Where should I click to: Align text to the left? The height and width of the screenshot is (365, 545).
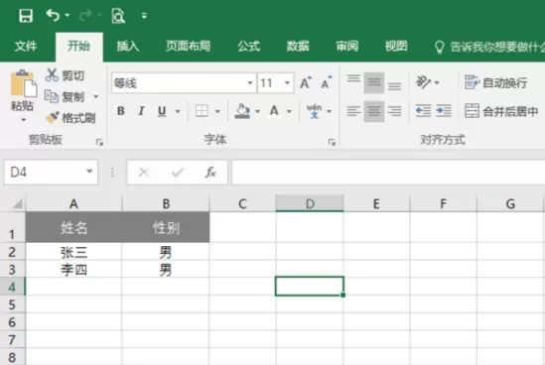coord(353,111)
